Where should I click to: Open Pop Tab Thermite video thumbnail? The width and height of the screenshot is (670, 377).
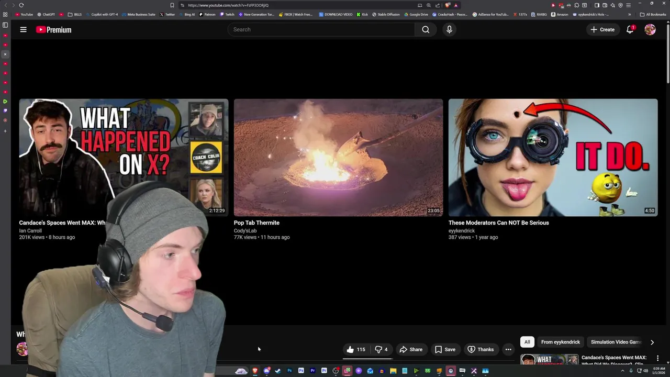338,158
